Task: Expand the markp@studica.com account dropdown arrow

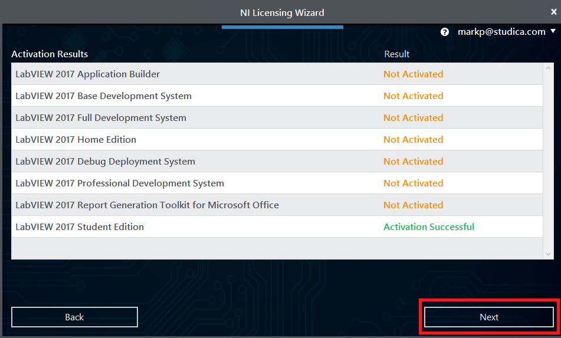Action: coord(553,31)
